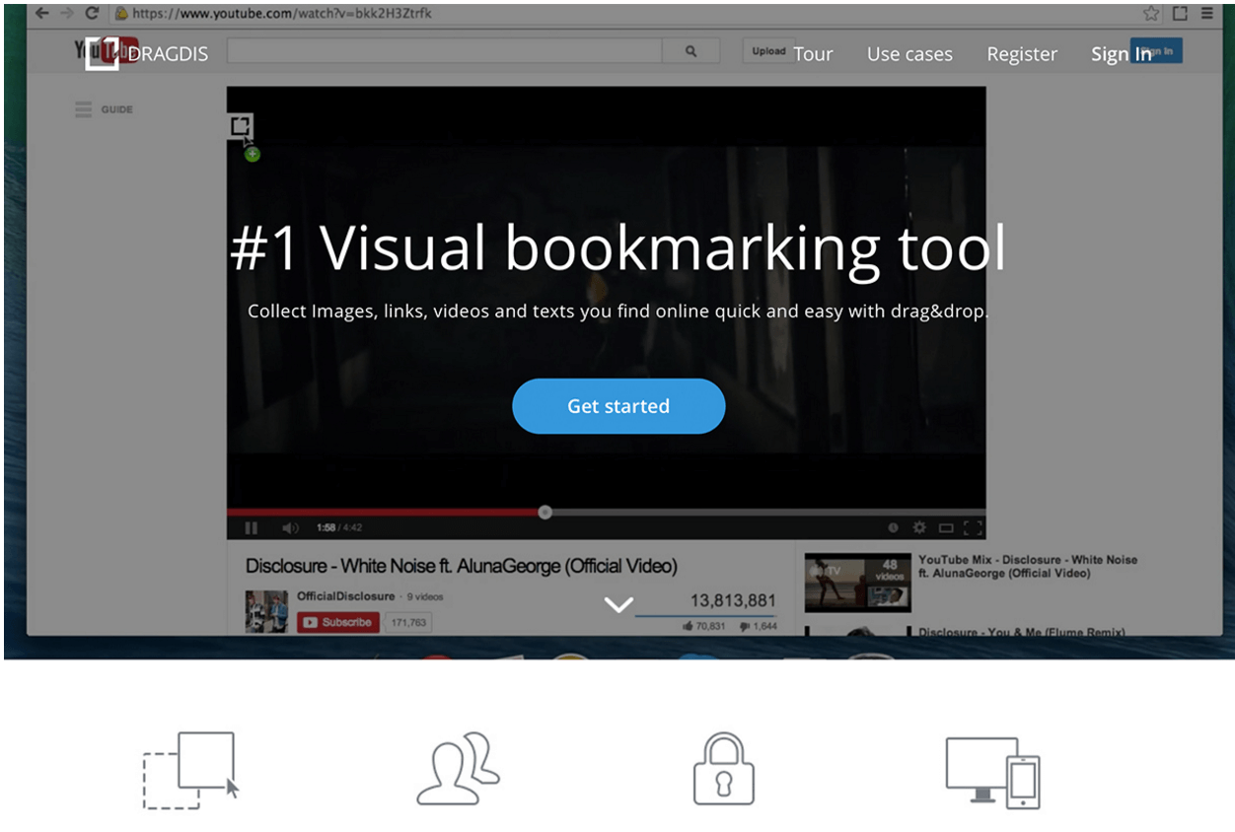Click the Dragdis logo icon

click(102, 53)
